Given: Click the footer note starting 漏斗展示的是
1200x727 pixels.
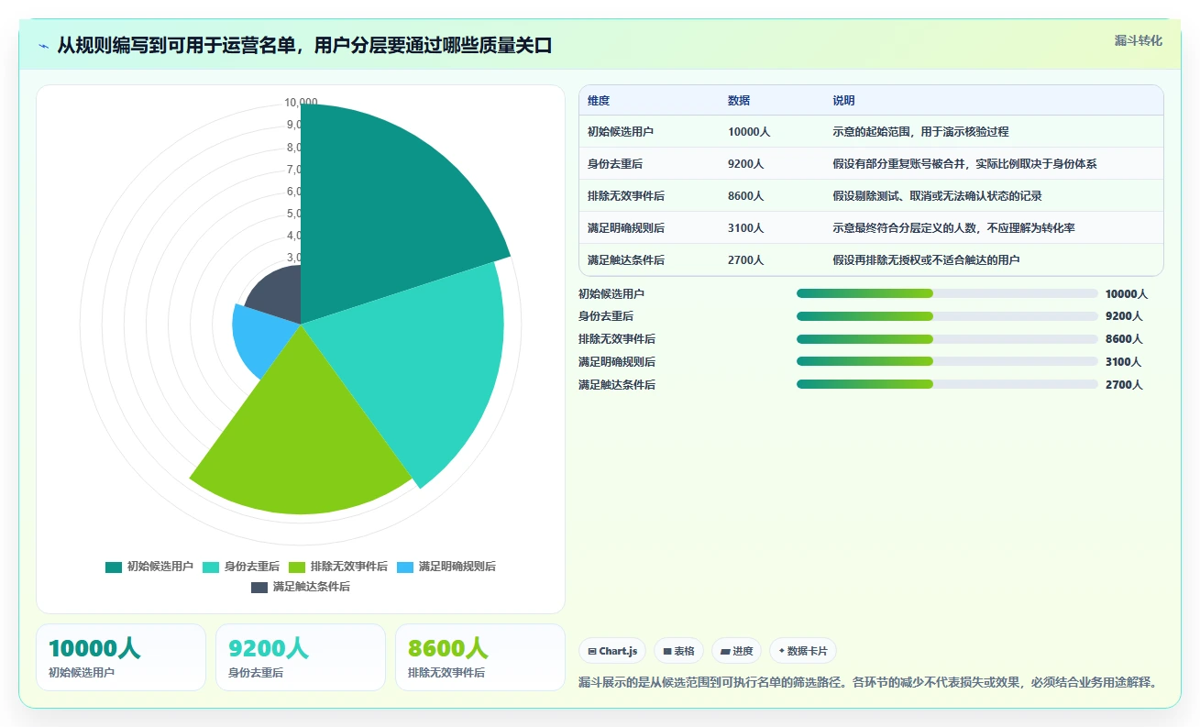Looking at the screenshot, I should click(871, 683).
